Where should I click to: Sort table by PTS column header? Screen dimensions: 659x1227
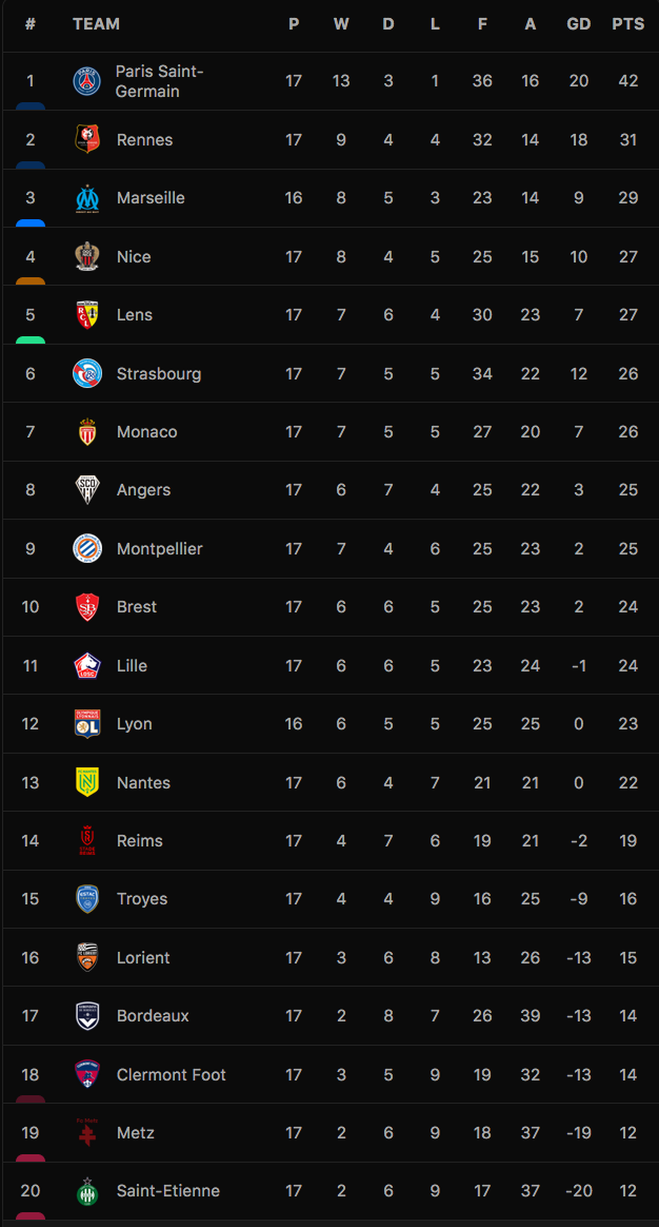click(x=628, y=24)
